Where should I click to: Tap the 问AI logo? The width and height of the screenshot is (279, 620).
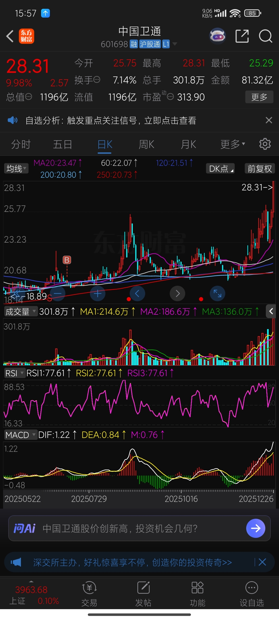[25, 529]
